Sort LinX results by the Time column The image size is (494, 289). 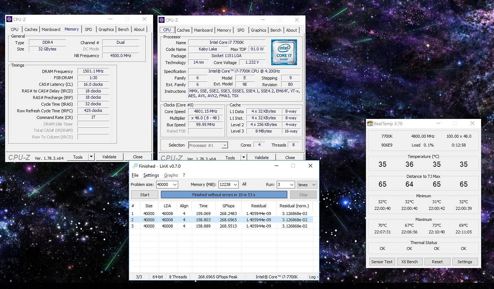click(x=203, y=206)
